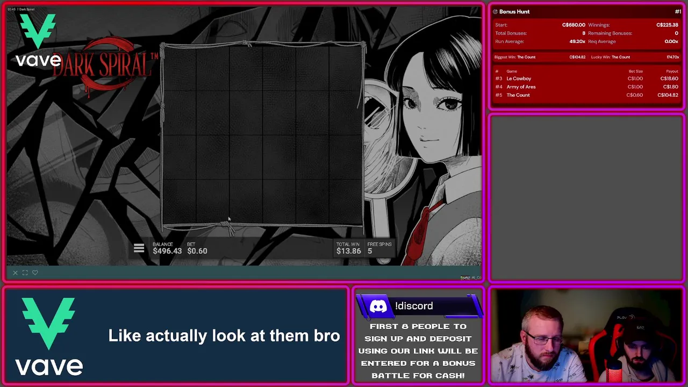Click the Bonus Hunt spiral icon
The image size is (688, 387).
pos(495,12)
